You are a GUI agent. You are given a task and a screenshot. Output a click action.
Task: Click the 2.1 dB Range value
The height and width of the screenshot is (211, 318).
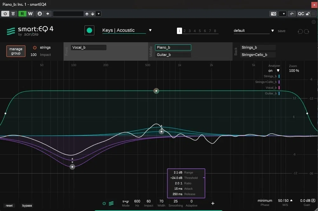tap(178, 173)
